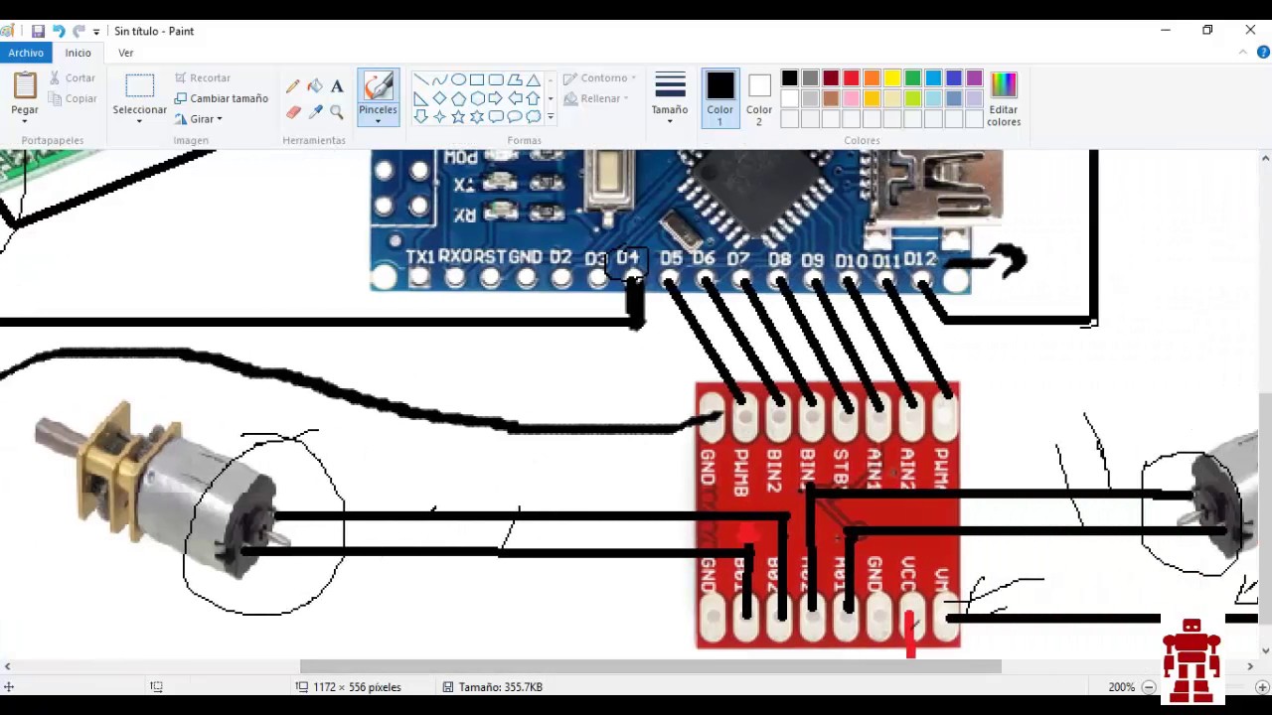Choose the Pentagon shape
Screen dimensions: 1272x715
(458, 98)
